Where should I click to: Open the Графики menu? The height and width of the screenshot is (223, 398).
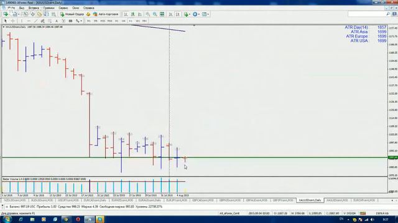pyautogui.click(x=49, y=8)
